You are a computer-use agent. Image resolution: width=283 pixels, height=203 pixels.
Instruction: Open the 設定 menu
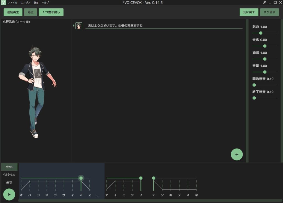pyautogui.click(x=36, y=2)
